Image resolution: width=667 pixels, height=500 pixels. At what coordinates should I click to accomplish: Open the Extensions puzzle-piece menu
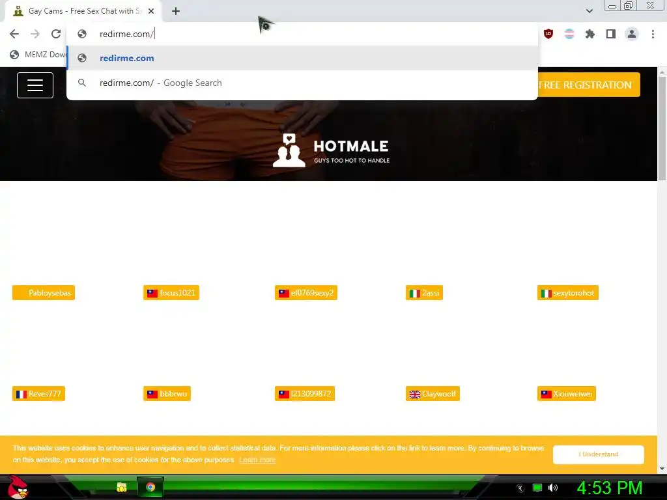pyautogui.click(x=590, y=34)
